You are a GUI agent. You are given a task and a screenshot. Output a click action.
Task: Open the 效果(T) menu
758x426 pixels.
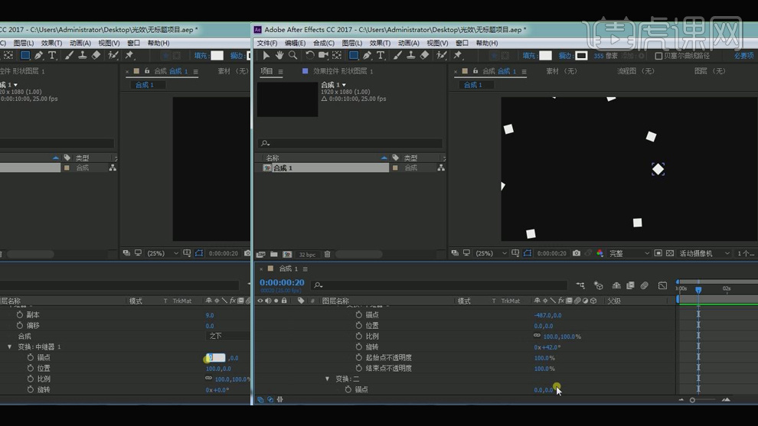pyautogui.click(x=380, y=43)
